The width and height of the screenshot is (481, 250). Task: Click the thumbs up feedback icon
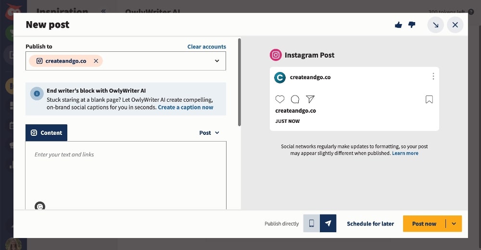point(398,25)
